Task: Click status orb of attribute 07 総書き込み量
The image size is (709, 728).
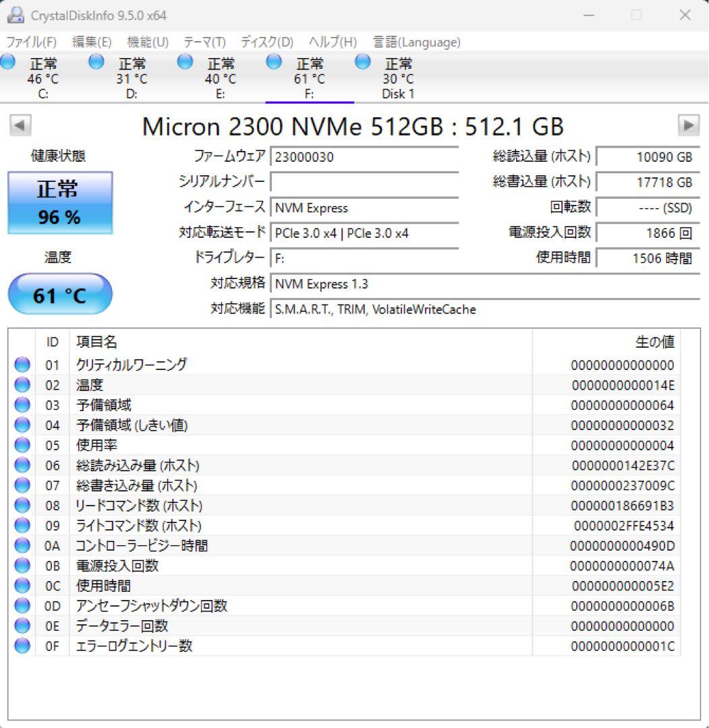Action: click(x=22, y=485)
